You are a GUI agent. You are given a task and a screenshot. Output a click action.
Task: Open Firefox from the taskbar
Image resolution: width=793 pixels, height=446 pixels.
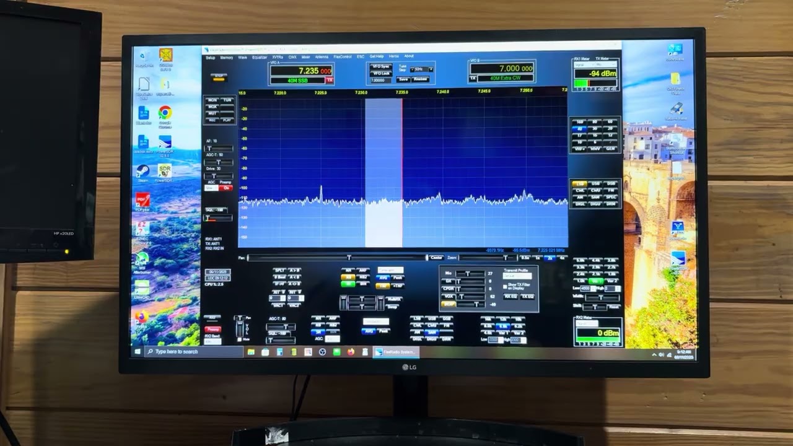[351, 352]
